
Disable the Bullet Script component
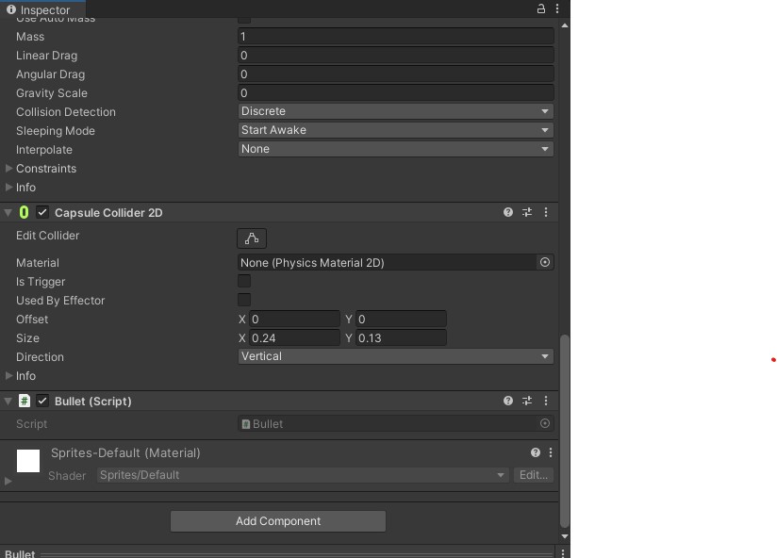(x=42, y=401)
